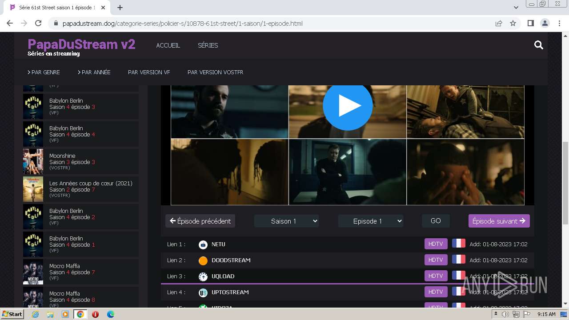Open tab search chevron
Viewport: 569px width, 320px height.
(x=516, y=8)
